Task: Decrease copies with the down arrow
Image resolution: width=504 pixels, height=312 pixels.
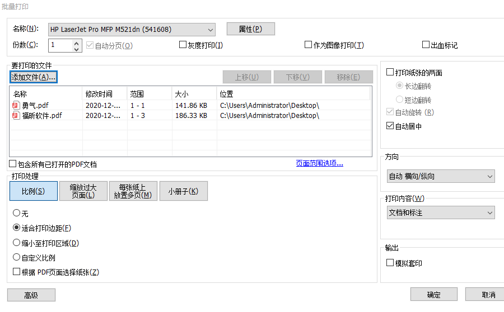Action: click(77, 49)
